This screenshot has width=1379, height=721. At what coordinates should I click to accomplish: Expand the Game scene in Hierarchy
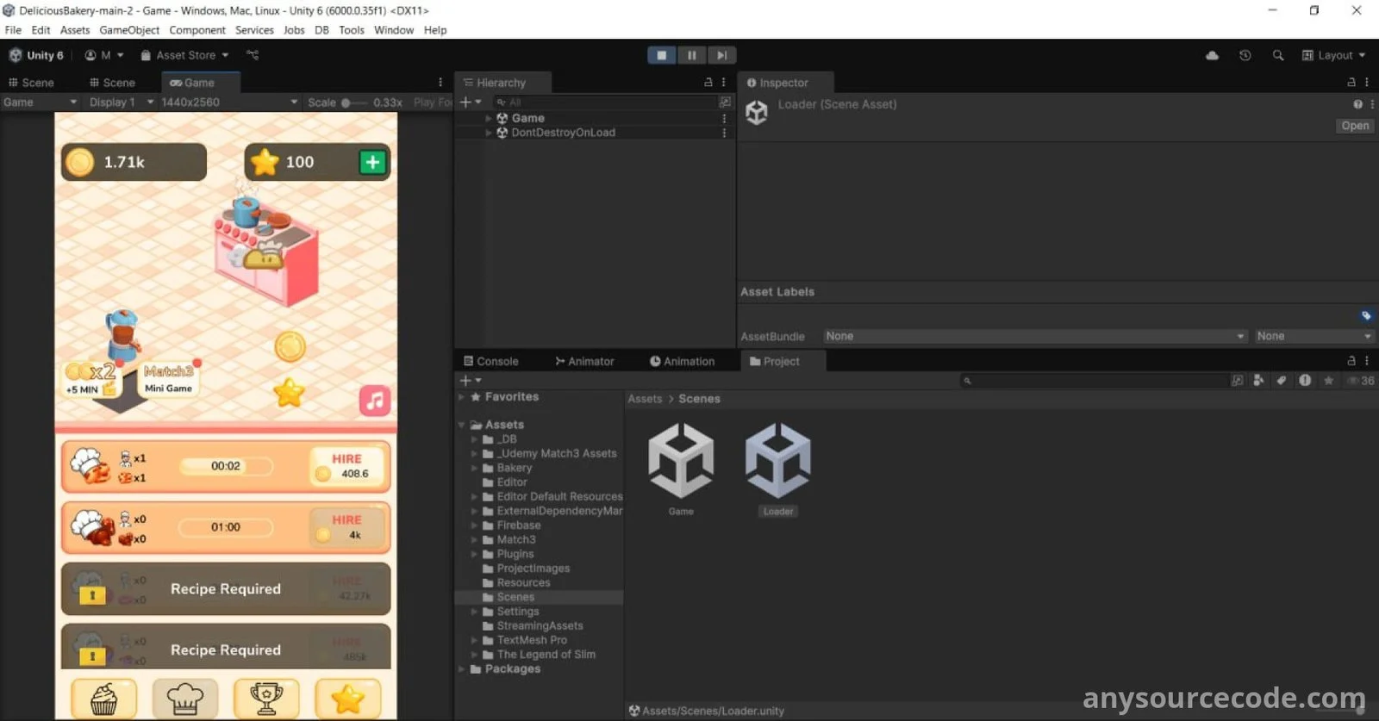pyautogui.click(x=489, y=118)
